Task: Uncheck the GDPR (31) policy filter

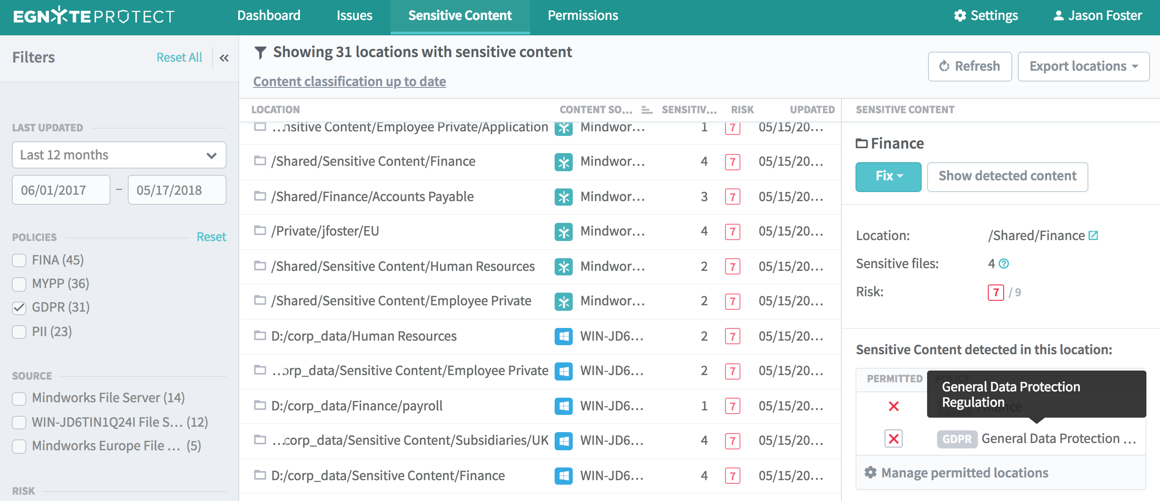Action: pos(19,308)
